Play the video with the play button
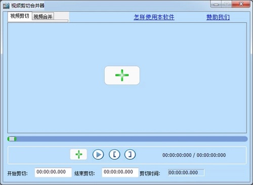Image resolution: width=253 pixels, height=185 pixels. [x=98, y=154]
